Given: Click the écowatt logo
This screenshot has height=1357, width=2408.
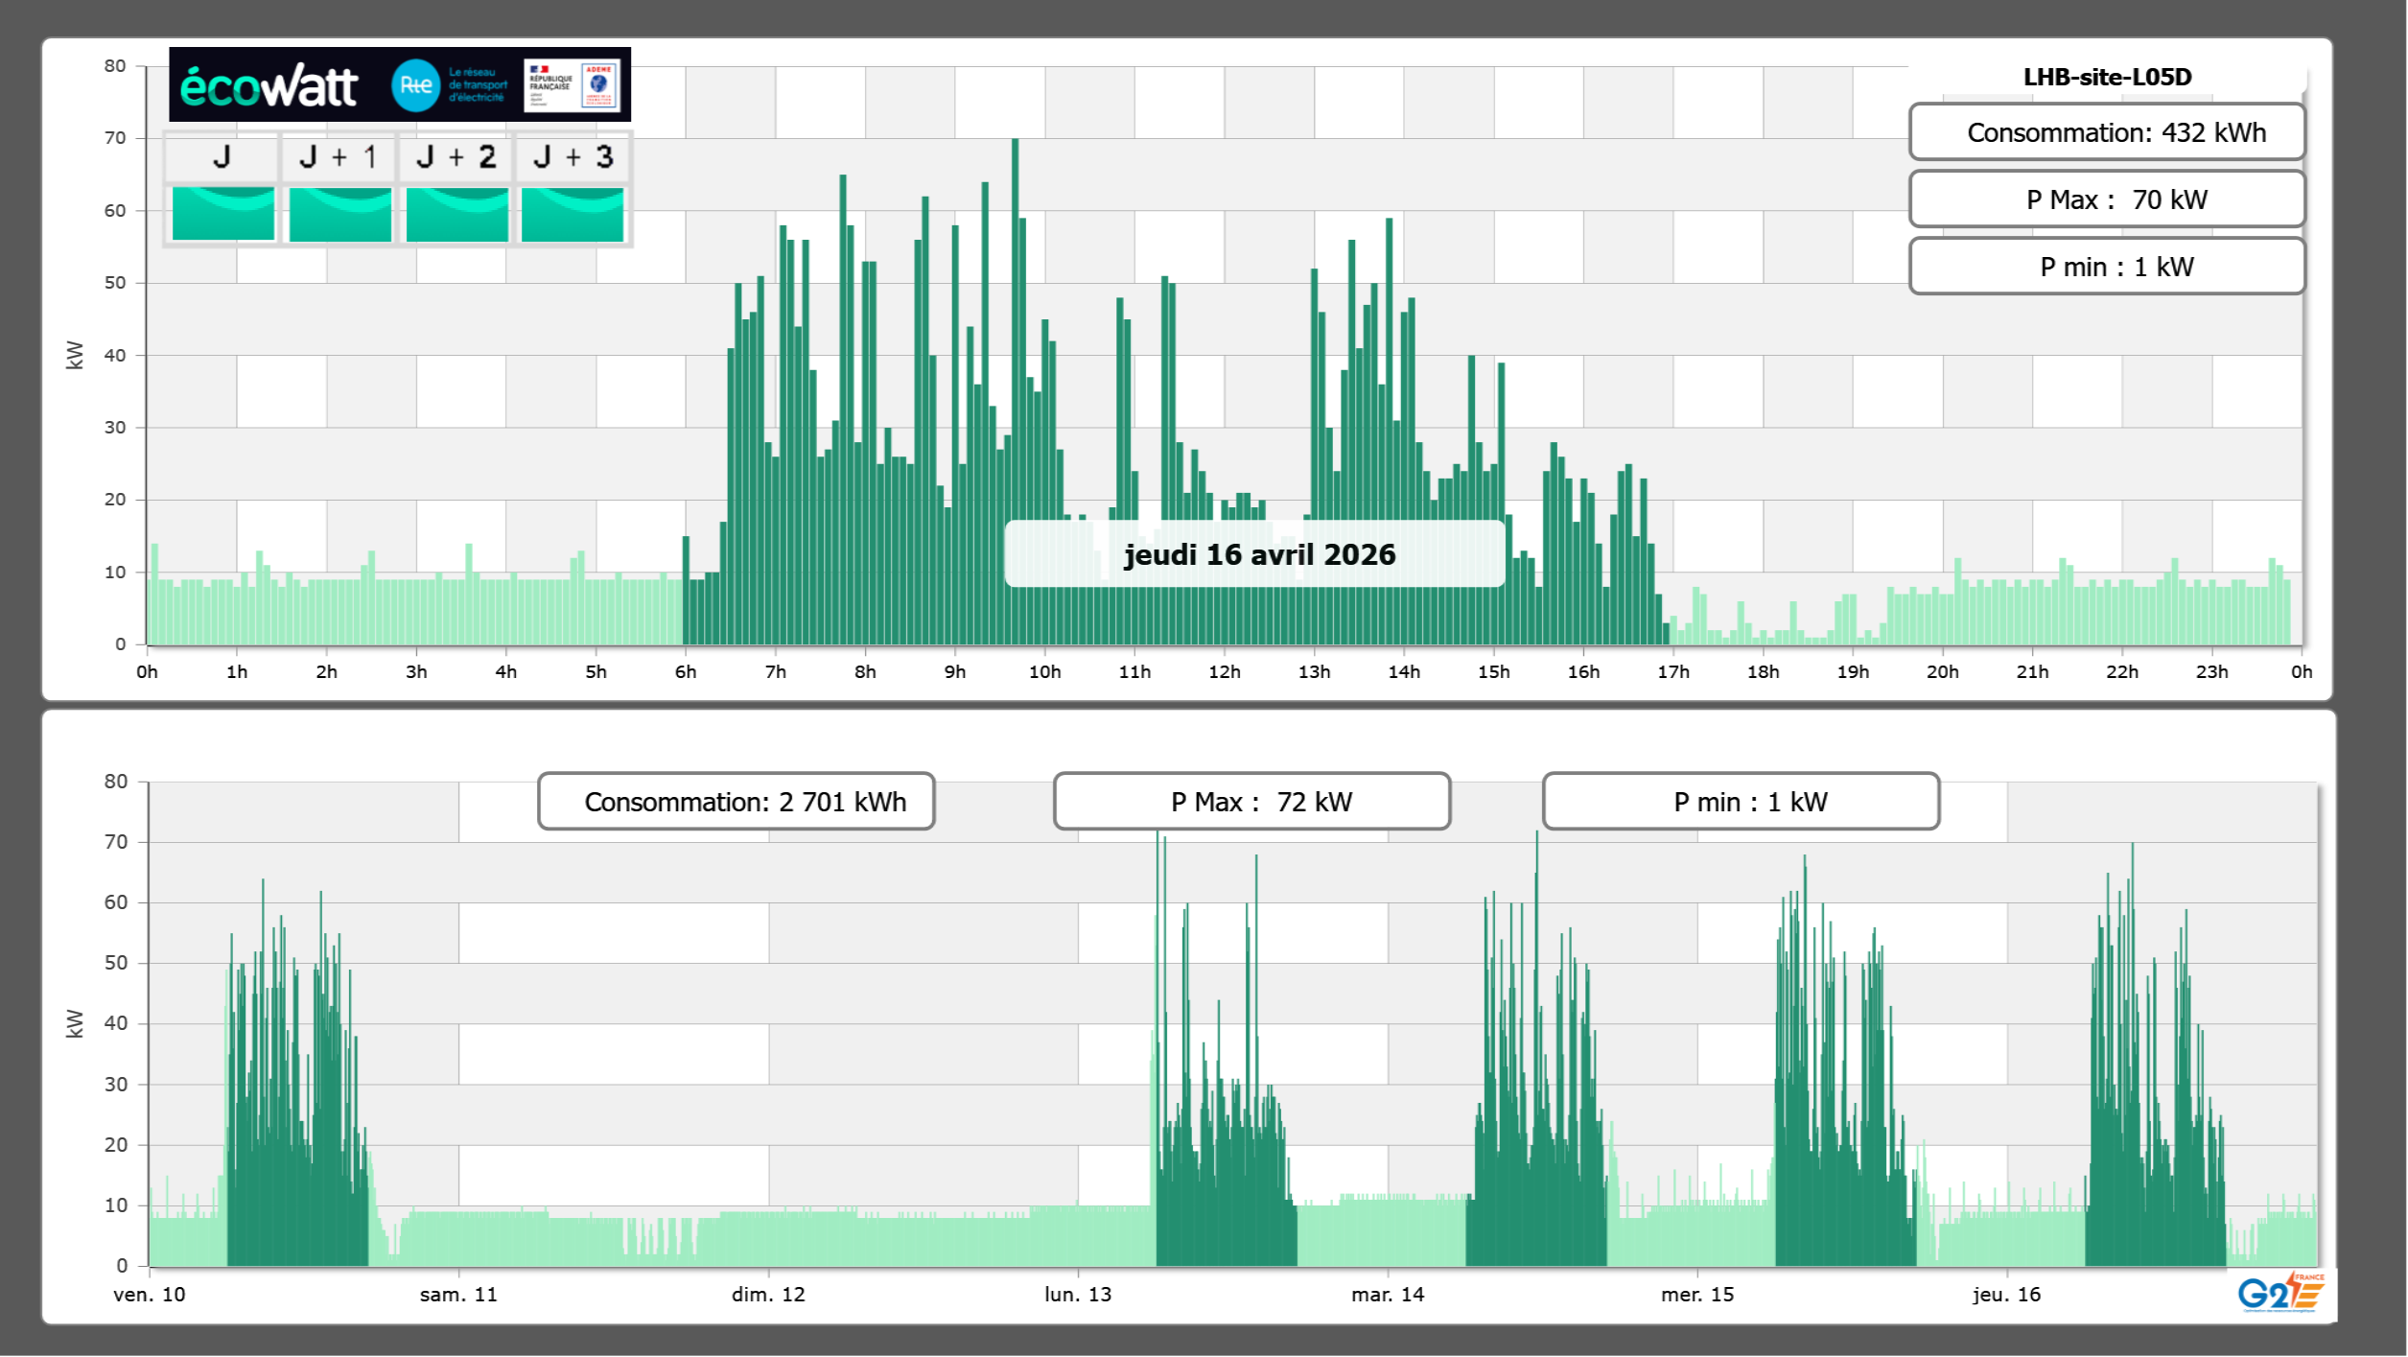Looking at the screenshot, I should coord(269,86).
